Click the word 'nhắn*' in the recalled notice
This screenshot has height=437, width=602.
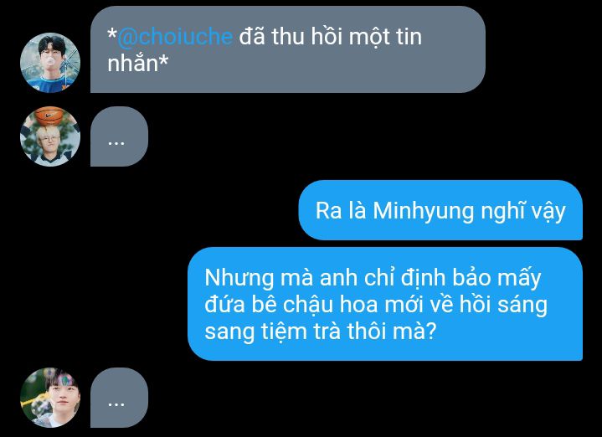138,64
